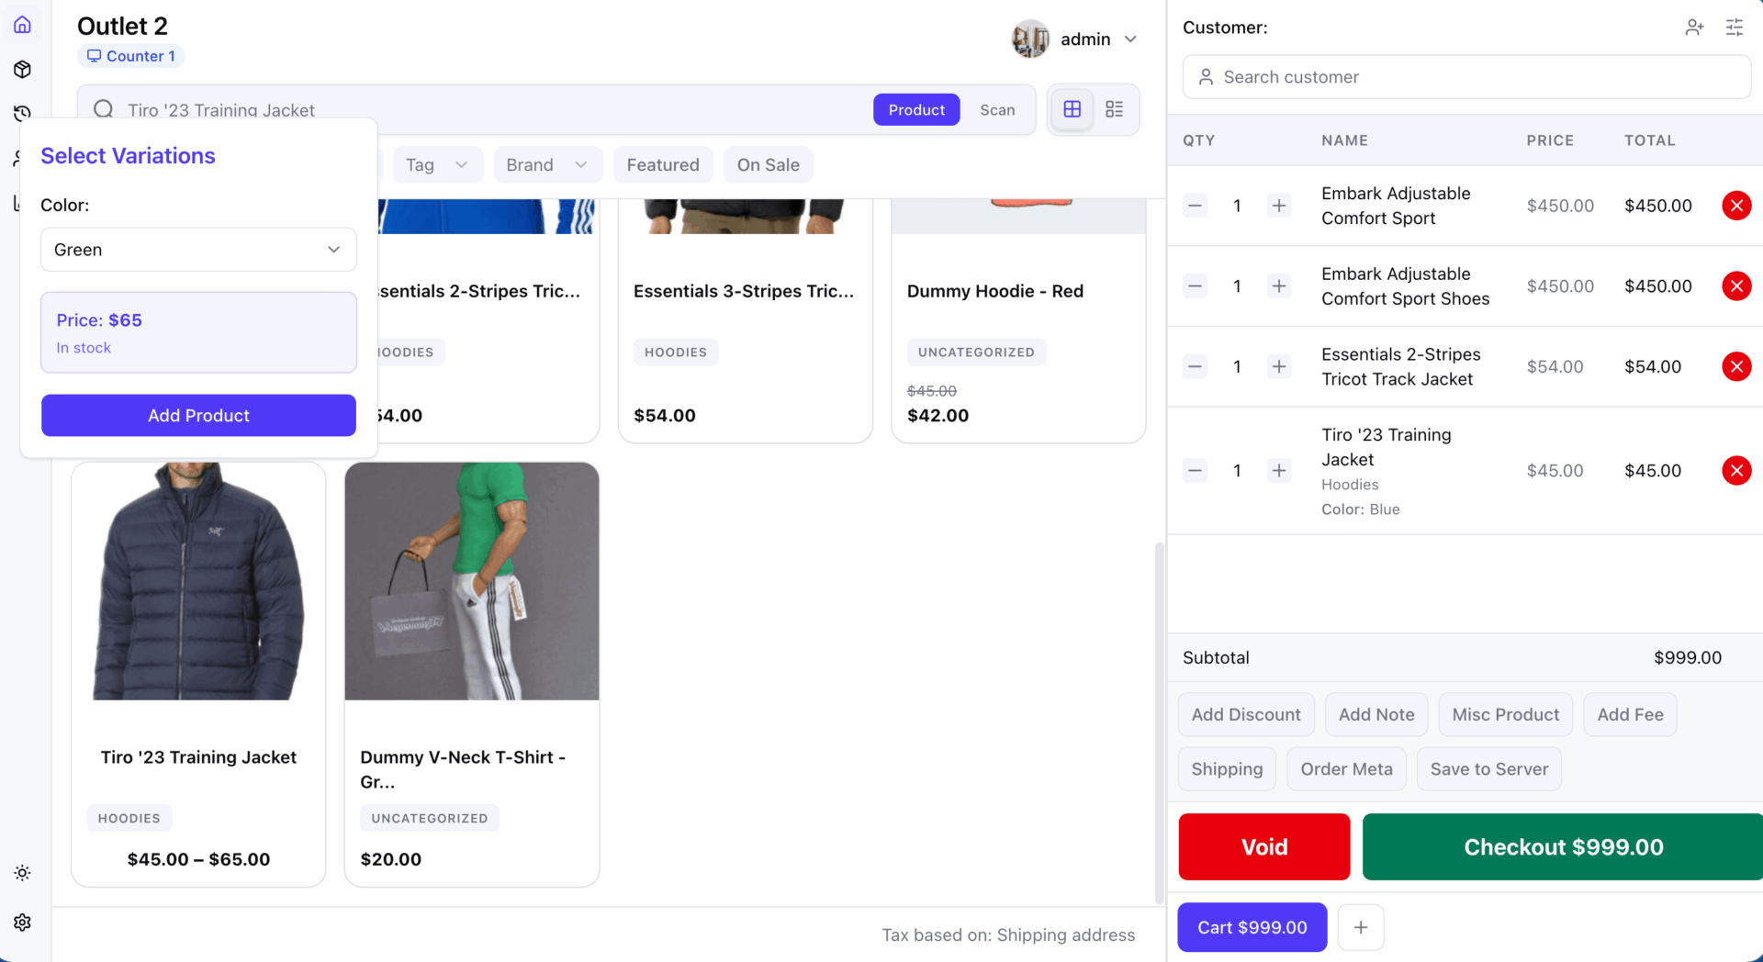Increase quantity of Essentials 2-Stripes Track Jacket
The height and width of the screenshot is (962, 1763).
(1279, 367)
